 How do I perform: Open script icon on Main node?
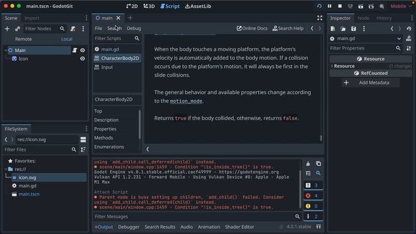(75, 50)
